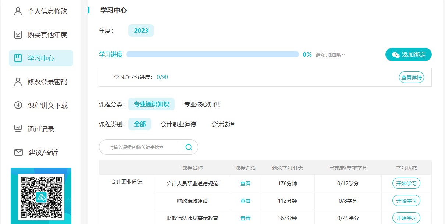The width and height of the screenshot is (445, 224).
Task: Open 查看详情 for learning credits
Action: point(411,77)
